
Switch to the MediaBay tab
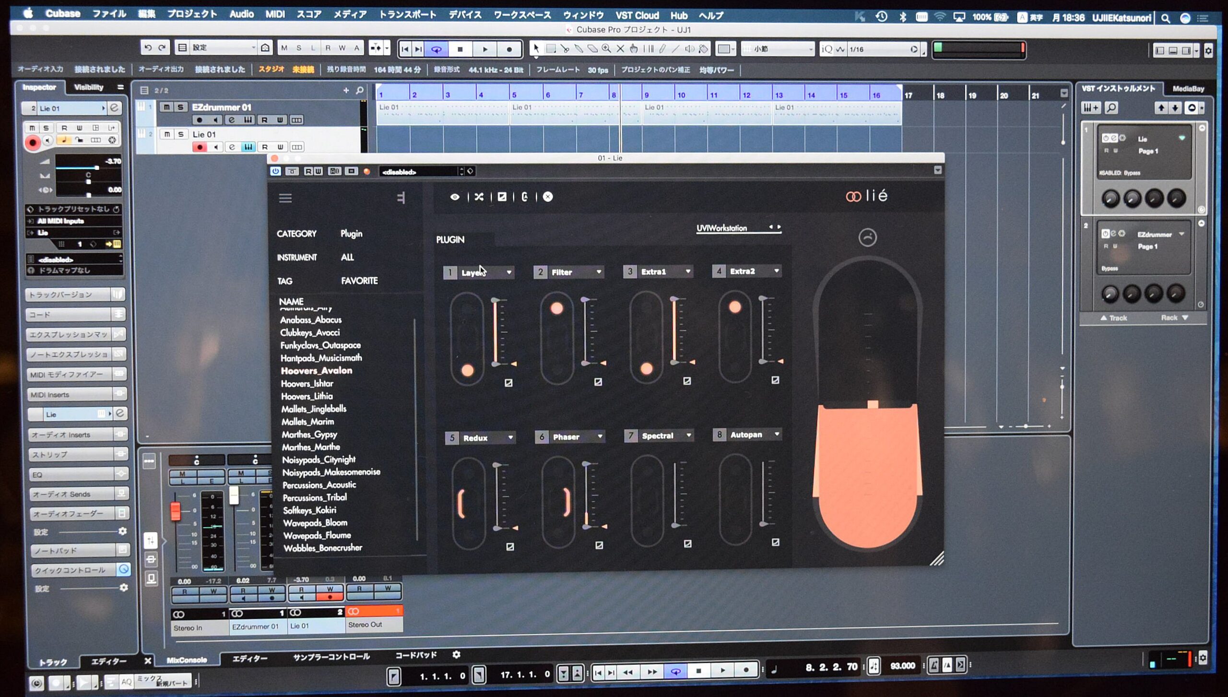(x=1188, y=89)
